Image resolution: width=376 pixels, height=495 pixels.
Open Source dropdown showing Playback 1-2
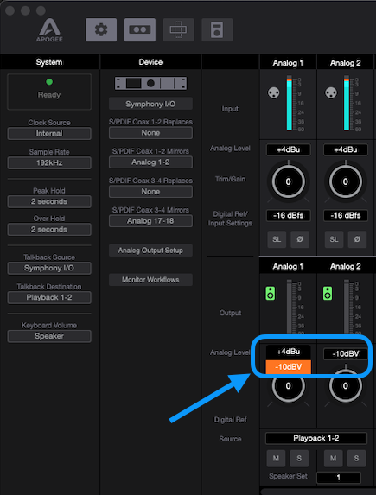click(316, 438)
